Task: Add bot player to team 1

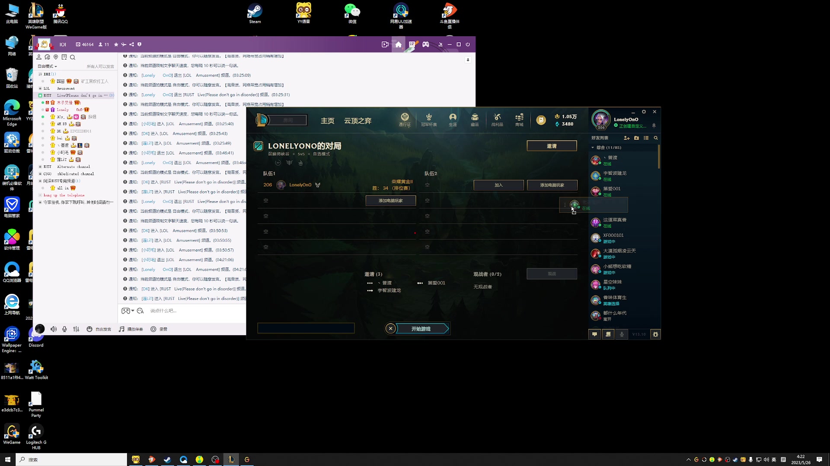Action: click(391, 201)
